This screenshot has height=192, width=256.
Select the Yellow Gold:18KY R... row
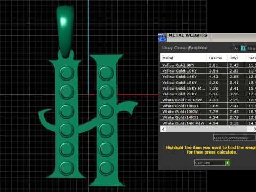(208, 88)
